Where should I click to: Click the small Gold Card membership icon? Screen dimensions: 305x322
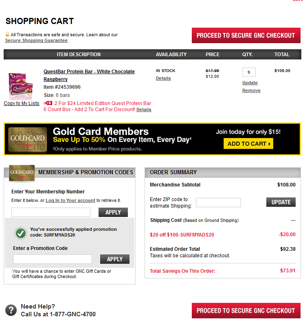point(22,173)
